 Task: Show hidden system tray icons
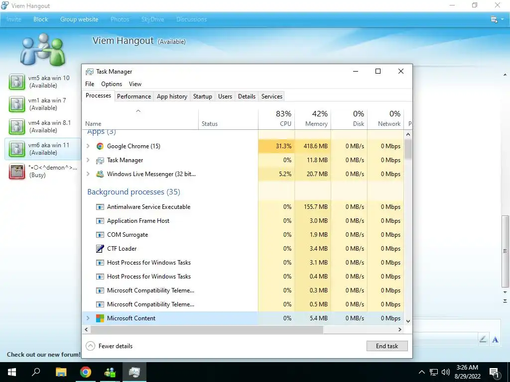click(x=421, y=372)
